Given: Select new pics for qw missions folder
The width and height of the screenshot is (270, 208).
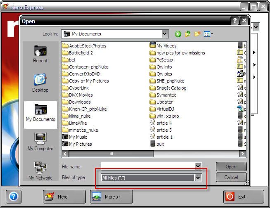Looking at the screenshot, I should pyautogui.click(x=178, y=53).
